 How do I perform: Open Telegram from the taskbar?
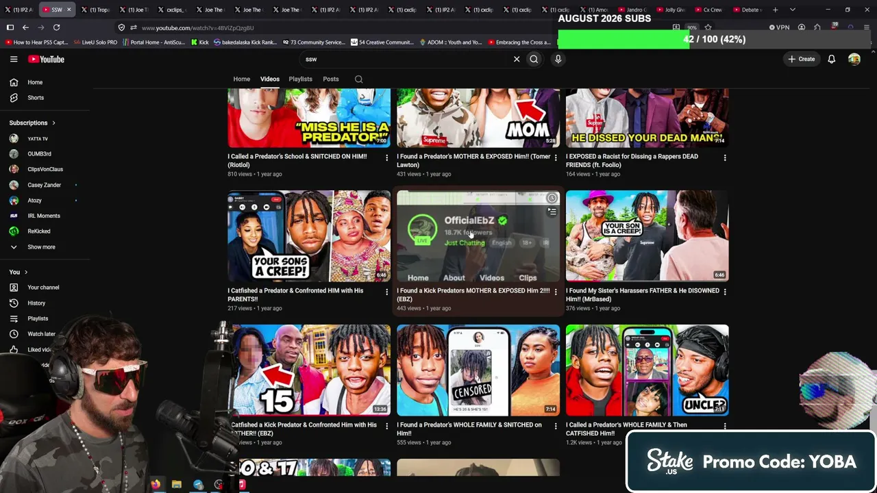click(198, 485)
